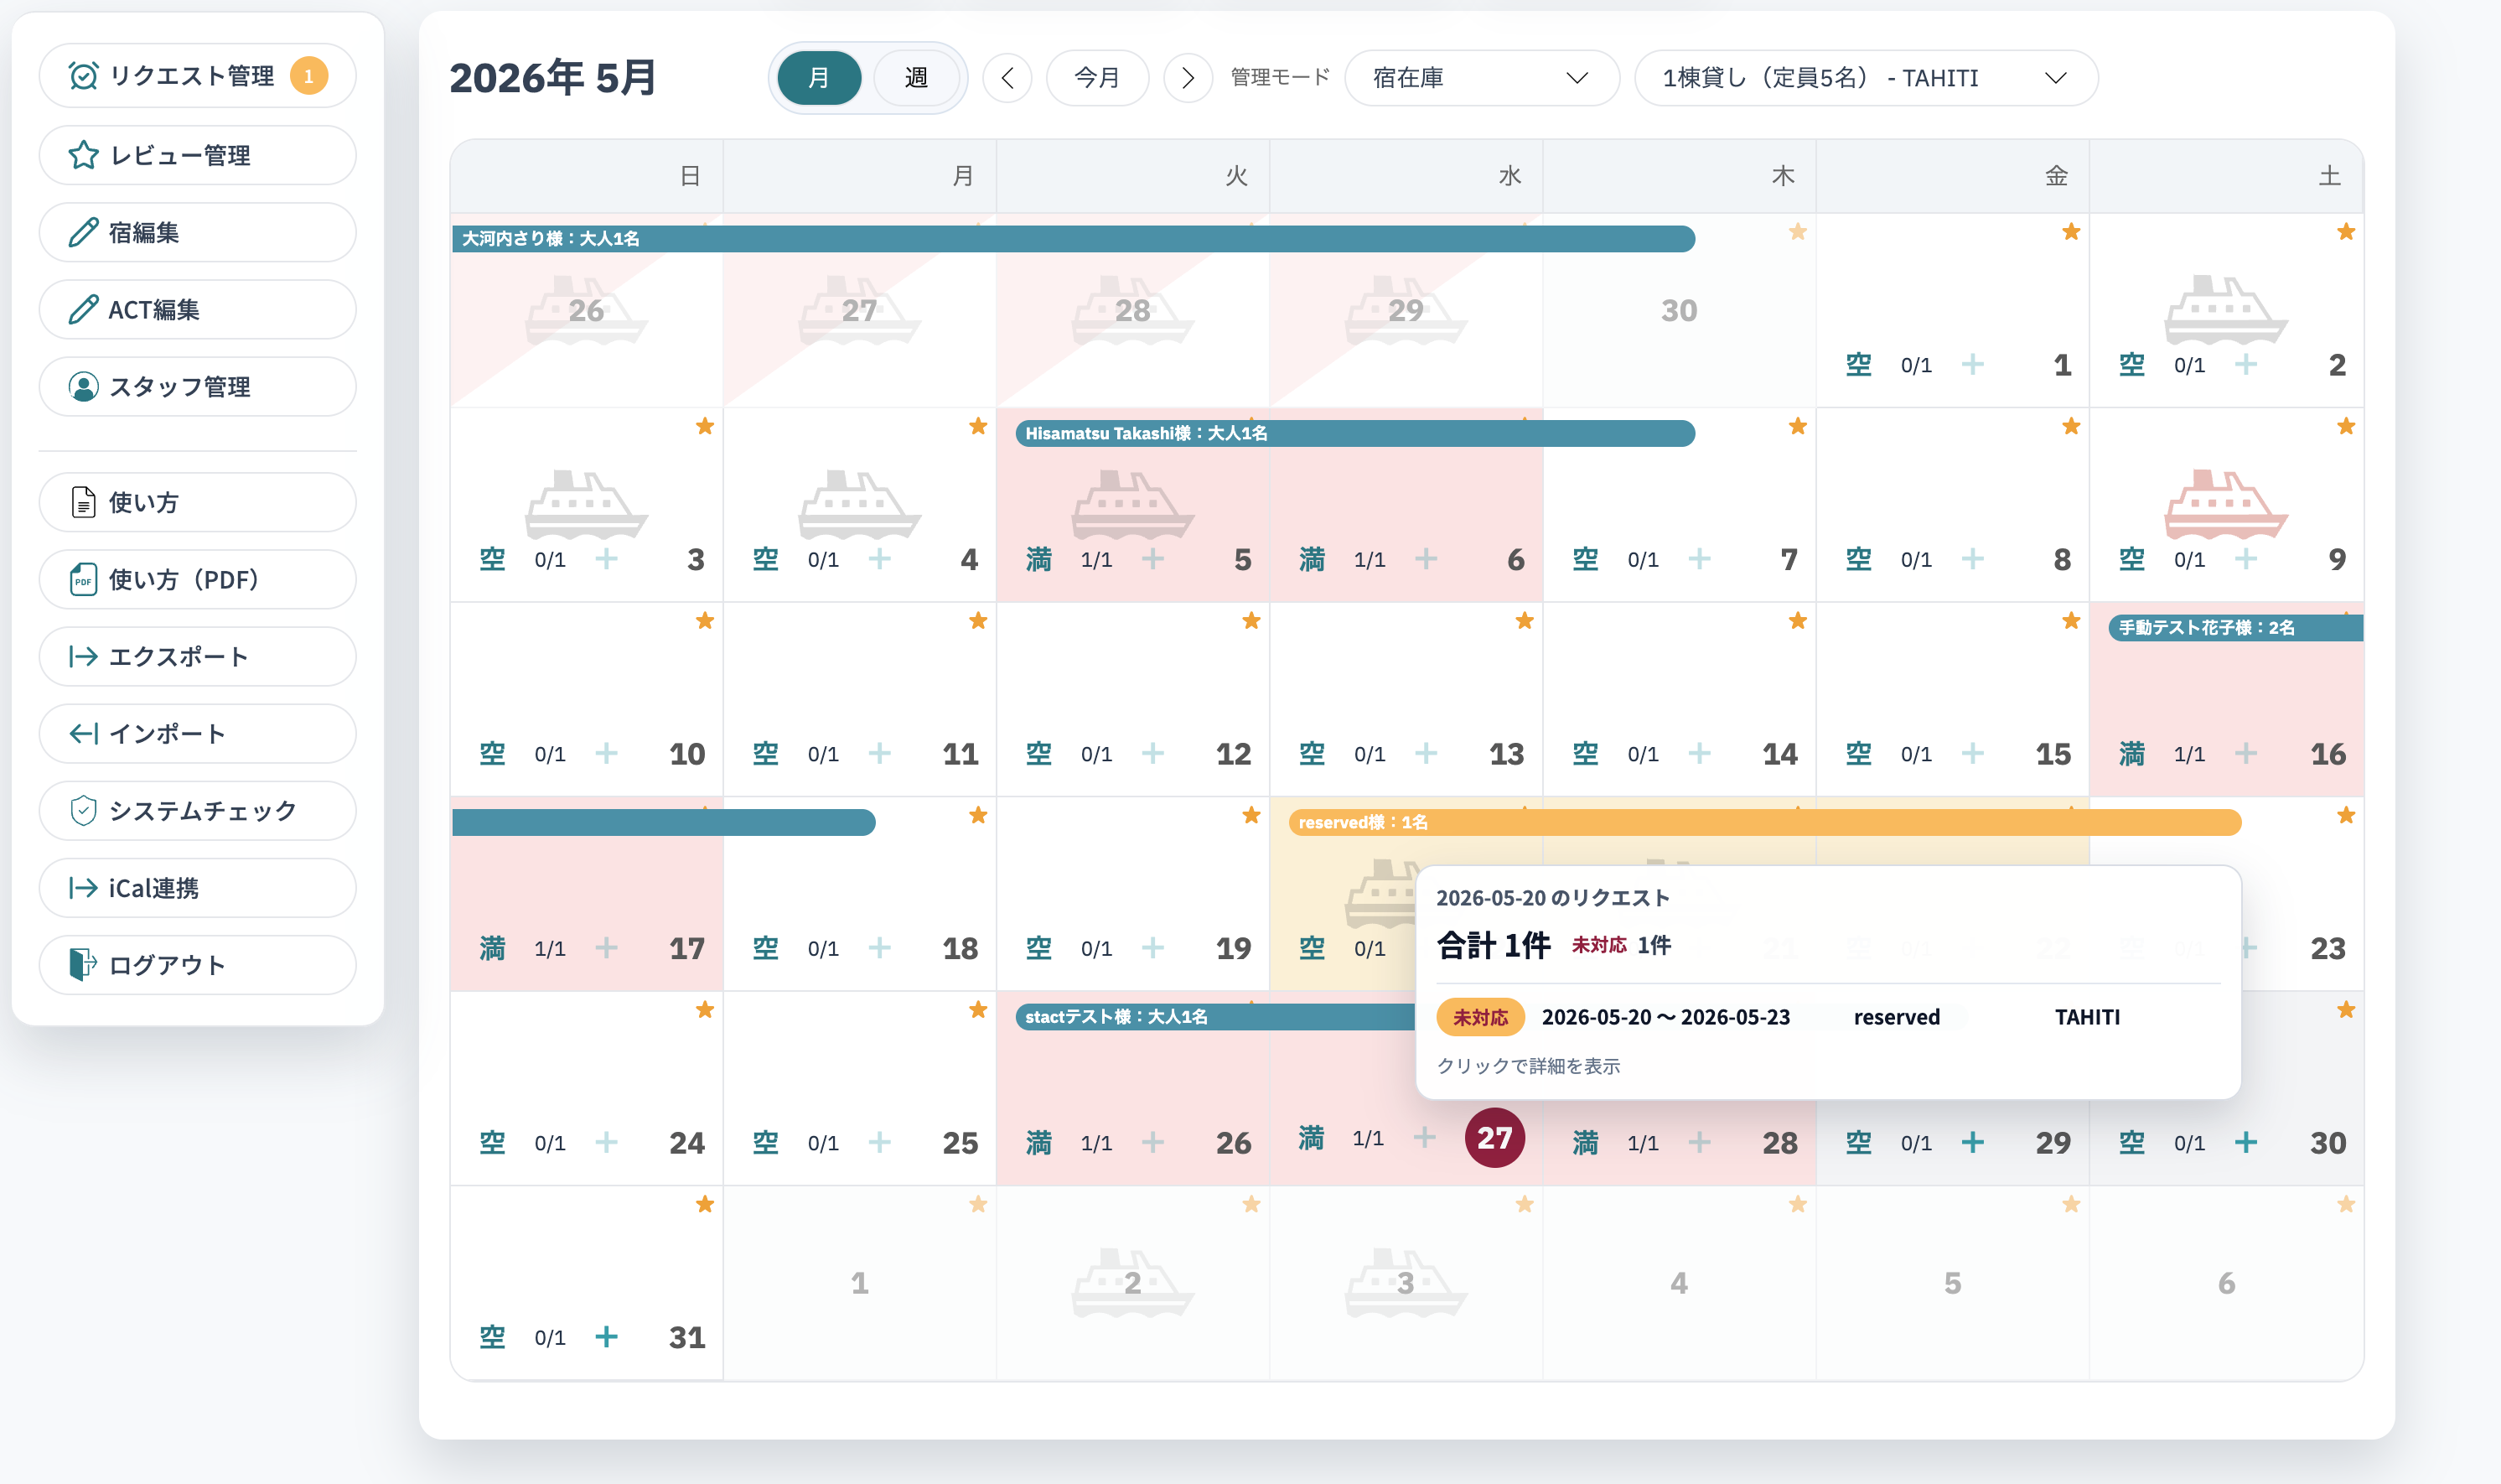Click the ship icon on May 9
Viewport: 2501px width, 1484px height.
[x=2225, y=504]
